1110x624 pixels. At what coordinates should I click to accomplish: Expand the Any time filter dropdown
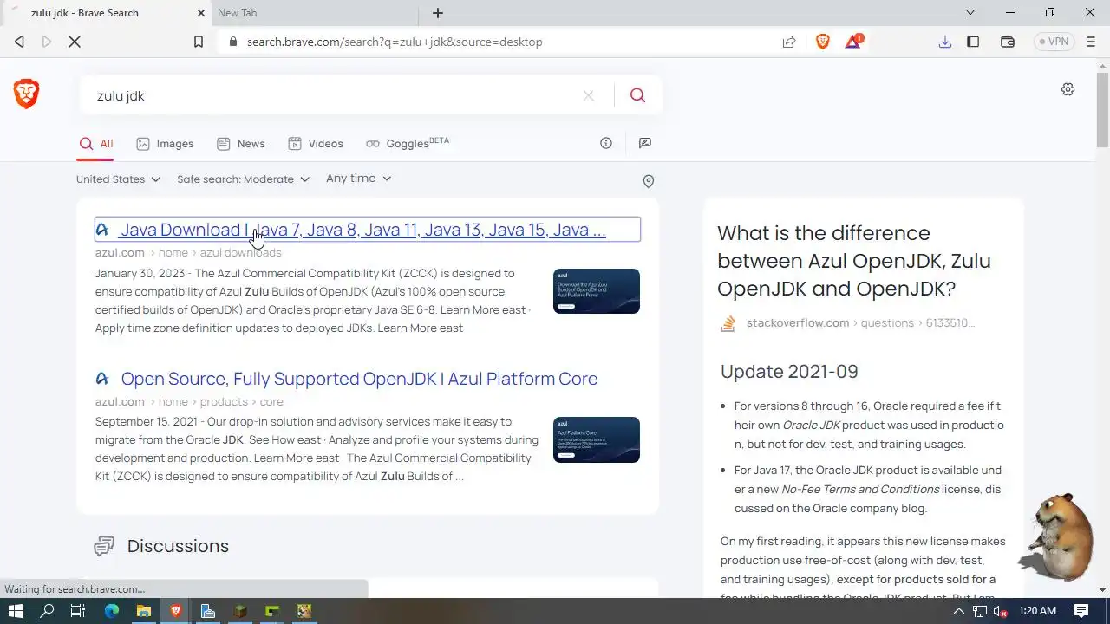358,179
